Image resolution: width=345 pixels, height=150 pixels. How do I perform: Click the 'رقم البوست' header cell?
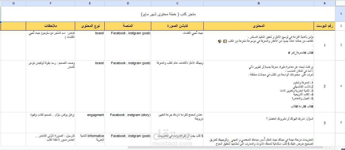tap(325, 26)
